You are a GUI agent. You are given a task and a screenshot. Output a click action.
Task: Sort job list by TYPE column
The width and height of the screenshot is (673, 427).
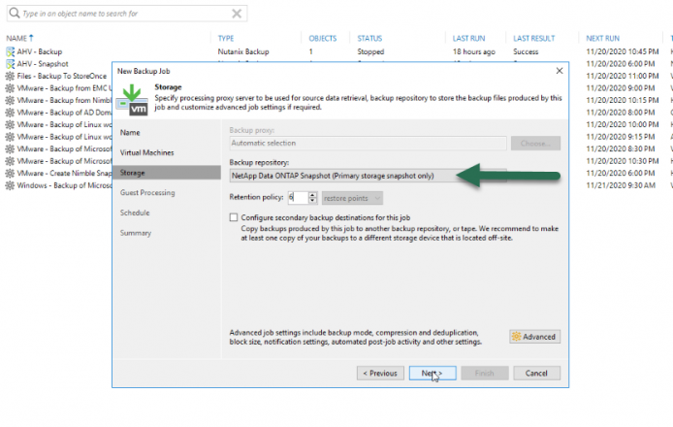coord(226,38)
